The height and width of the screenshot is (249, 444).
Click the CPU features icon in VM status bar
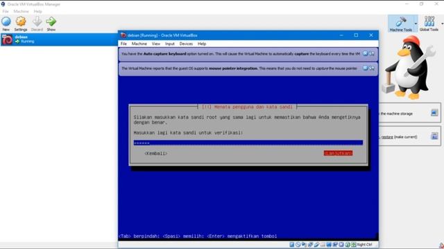pos(341,244)
